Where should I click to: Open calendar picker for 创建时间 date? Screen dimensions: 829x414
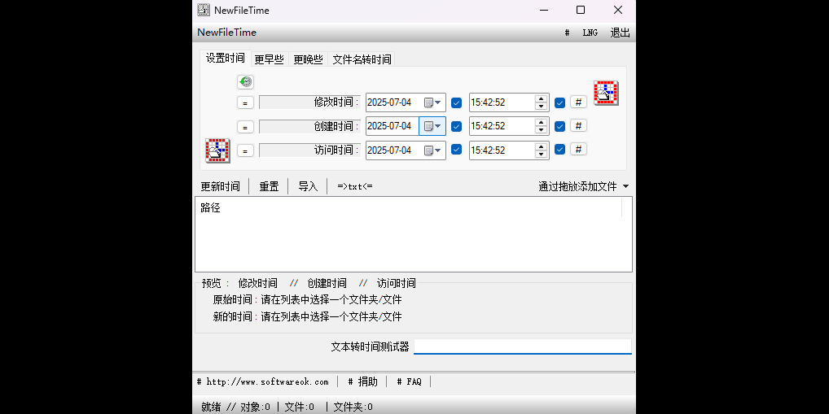point(432,126)
